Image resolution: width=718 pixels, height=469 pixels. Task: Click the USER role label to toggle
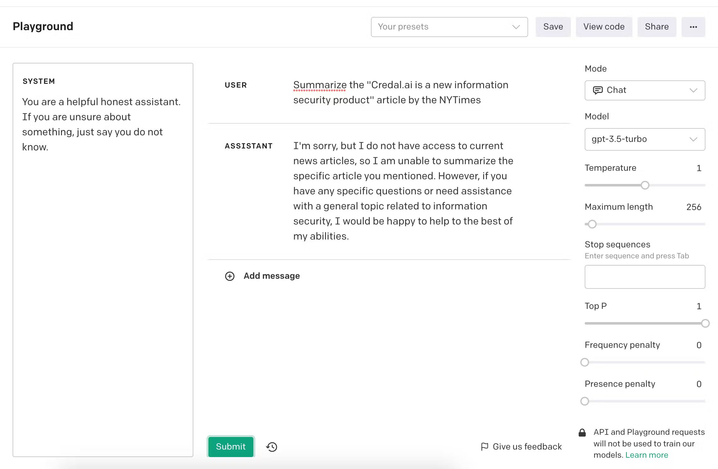coord(235,85)
